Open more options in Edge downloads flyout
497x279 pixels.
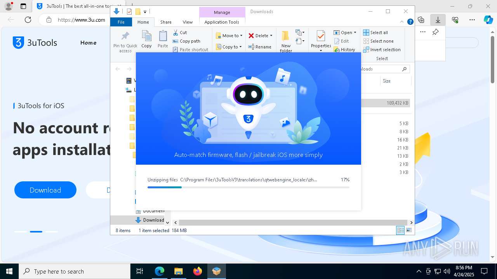pyautogui.click(x=423, y=32)
